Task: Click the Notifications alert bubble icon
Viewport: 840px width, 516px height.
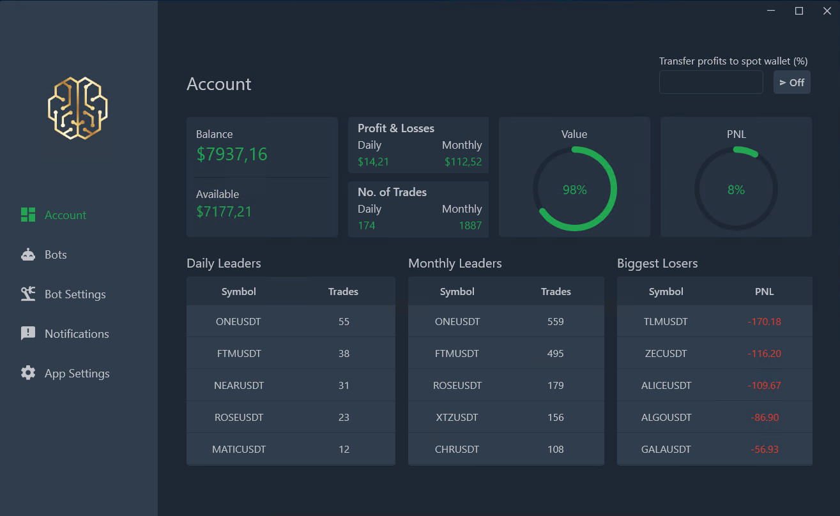Action: pos(28,334)
